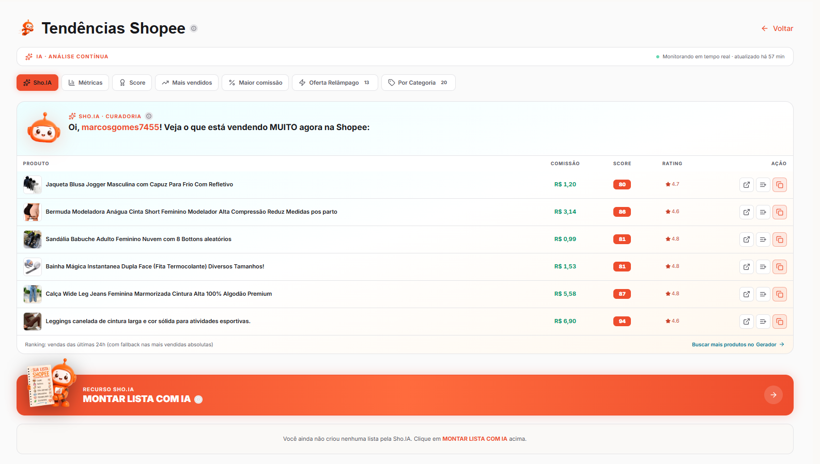The height and width of the screenshot is (464, 820).
Task: Click MONTAR LISTA COM IA banner title
Action: (137, 399)
